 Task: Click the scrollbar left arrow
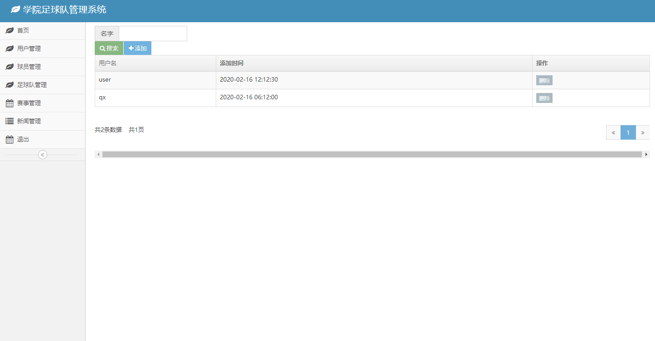pyautogui.click(x=98, y=155)
